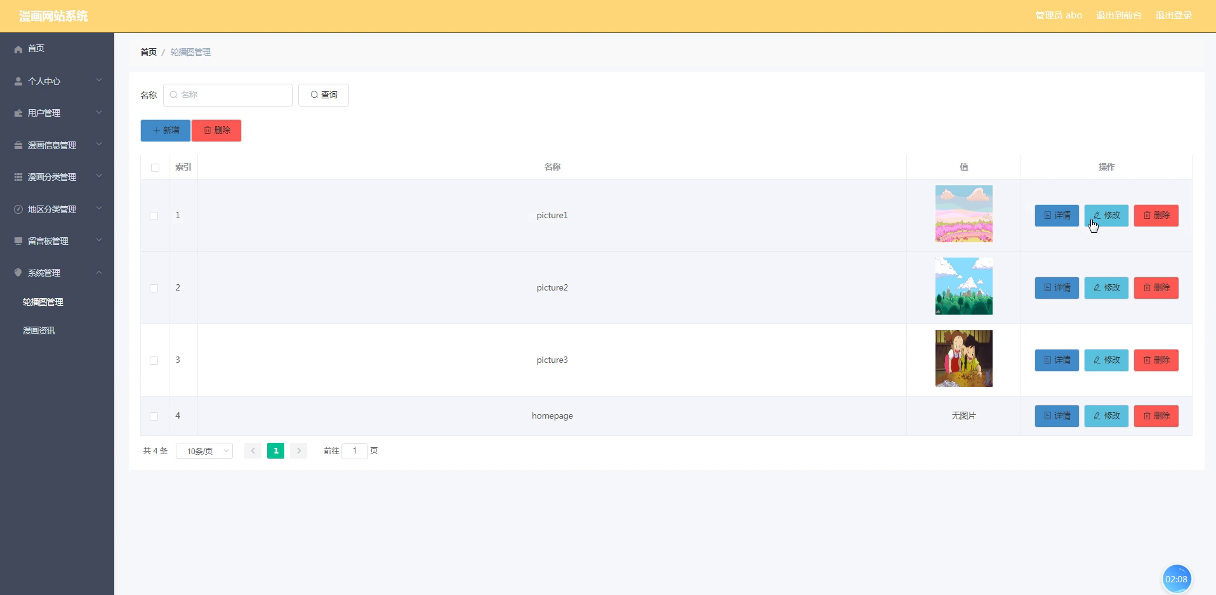Click the person icon beside 个人中心
This screenshot has height=595, width=1216.
(18, 81)
